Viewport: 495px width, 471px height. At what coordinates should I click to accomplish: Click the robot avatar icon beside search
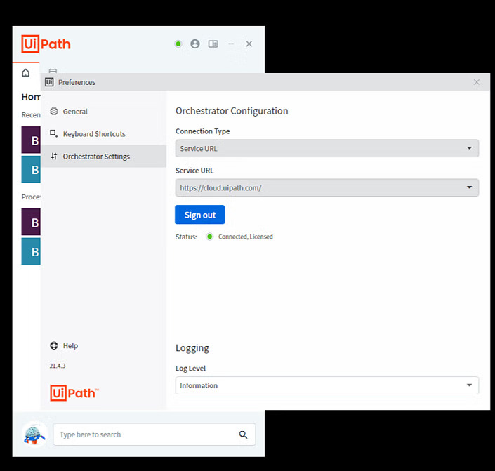35,434
